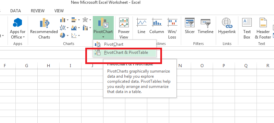Image resolution: width=274 pixels, height=123 pixels.
Task: Insert a Win/Loss sparkline
Action: point(172,28)
